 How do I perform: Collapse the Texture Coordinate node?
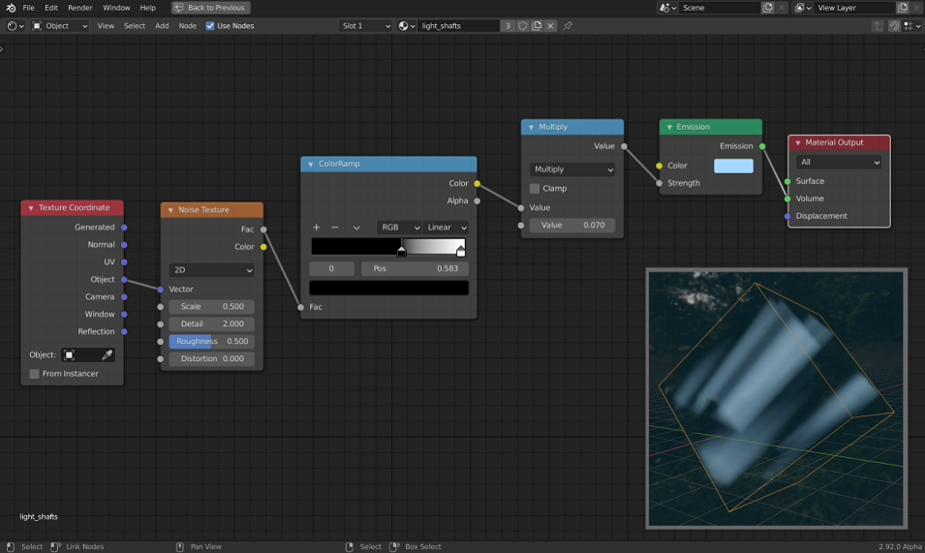(x=31, y=208)
